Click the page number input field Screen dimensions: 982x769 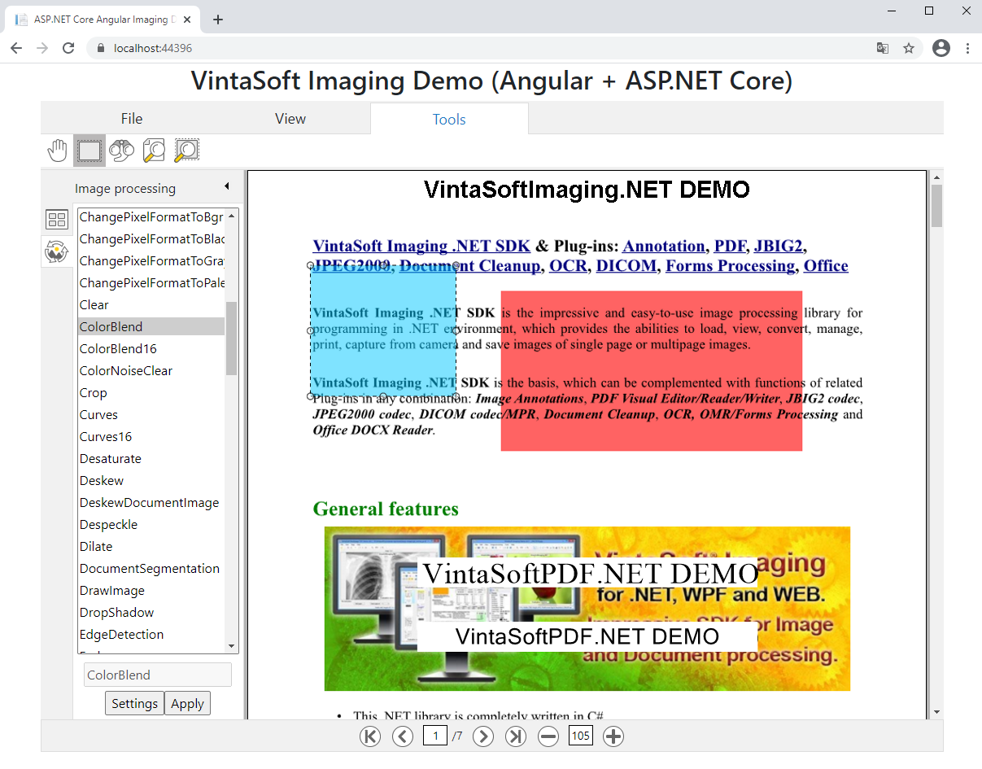tap(435, 736)
